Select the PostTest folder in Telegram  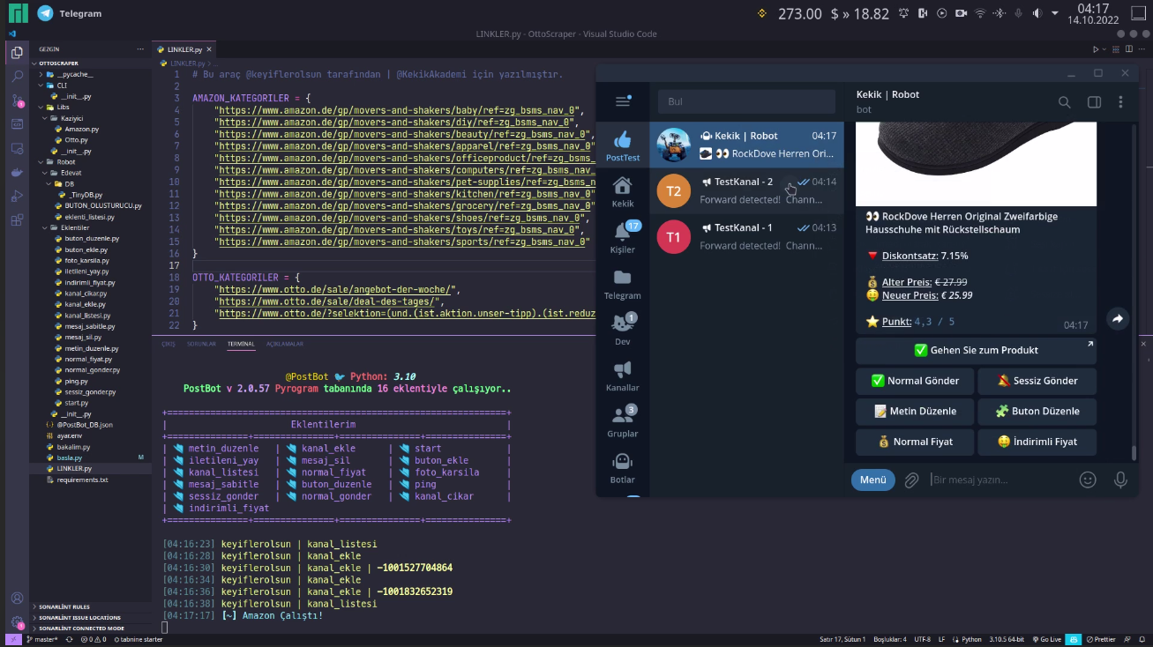tap(623, 145)
